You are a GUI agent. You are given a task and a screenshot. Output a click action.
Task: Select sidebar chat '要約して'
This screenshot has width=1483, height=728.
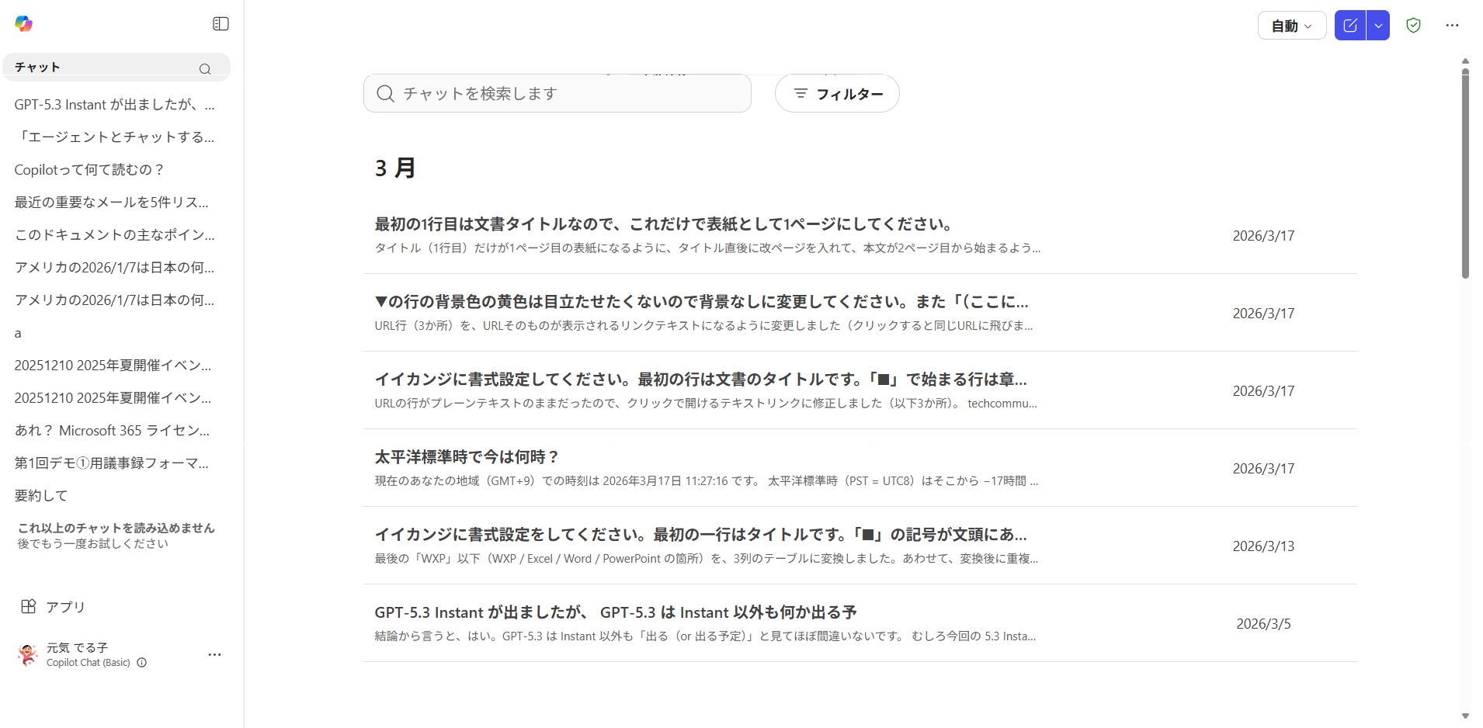tap(41, 496)
